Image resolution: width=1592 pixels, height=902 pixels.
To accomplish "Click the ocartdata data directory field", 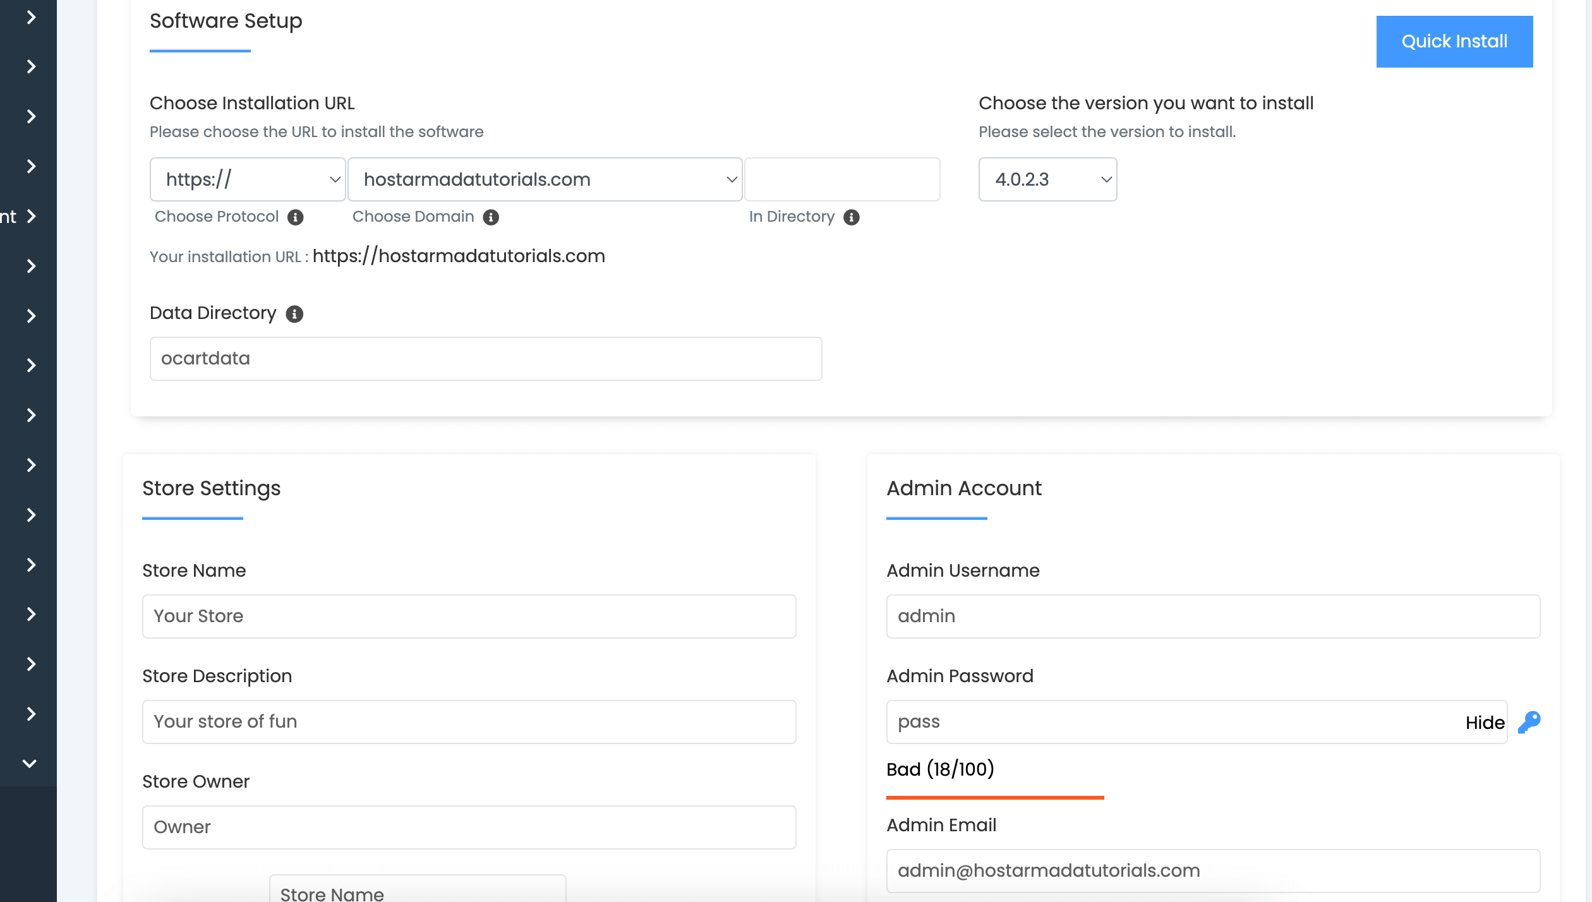I will (486, 359).
